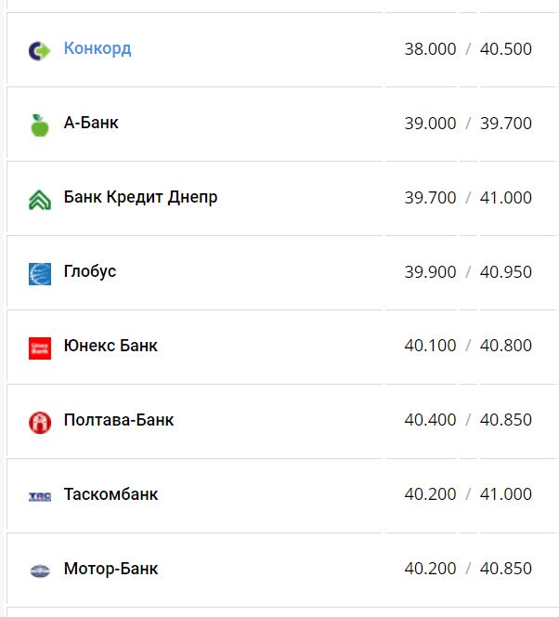Click Полтава-Банк rates 40.400 / 40.850
The image size is (559, 617).
pyautogui.click(x=468, y=420)
